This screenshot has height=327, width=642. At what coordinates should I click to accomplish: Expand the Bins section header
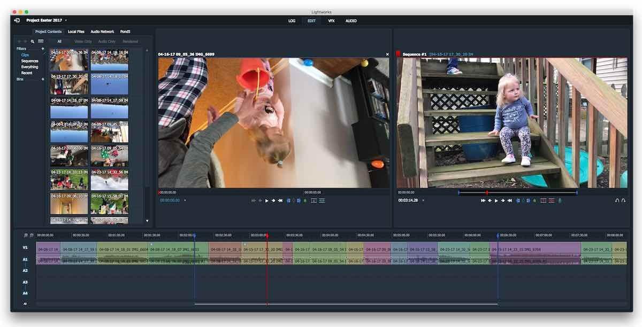point(20,79)
